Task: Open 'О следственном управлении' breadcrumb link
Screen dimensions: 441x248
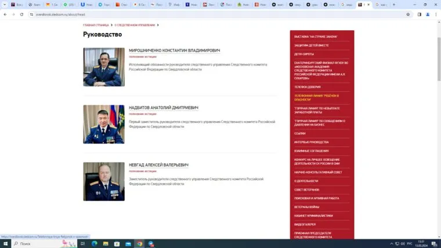Action: 135,25
